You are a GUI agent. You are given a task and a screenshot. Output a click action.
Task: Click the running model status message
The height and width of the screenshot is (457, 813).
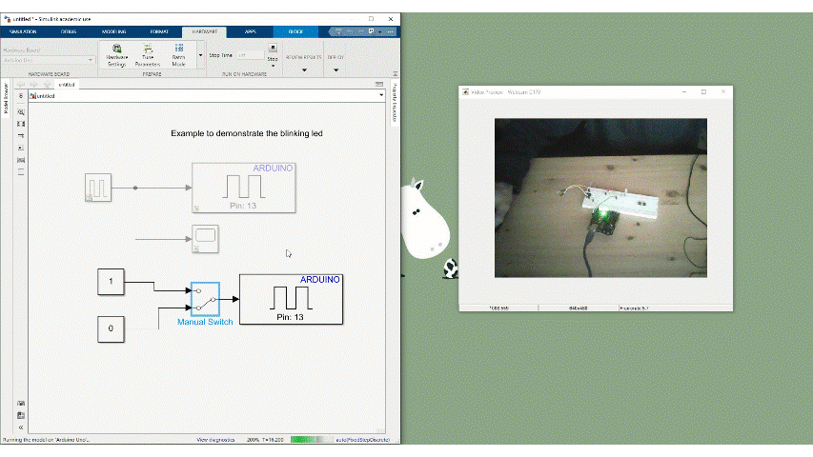[x=46, y=440]
